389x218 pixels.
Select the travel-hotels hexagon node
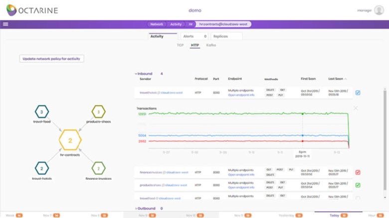tap(42, 168)
